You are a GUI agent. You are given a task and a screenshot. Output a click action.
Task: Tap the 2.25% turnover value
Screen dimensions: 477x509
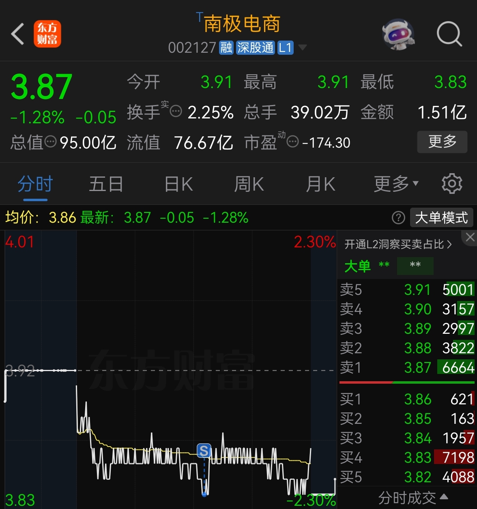[x=211, y=112]
